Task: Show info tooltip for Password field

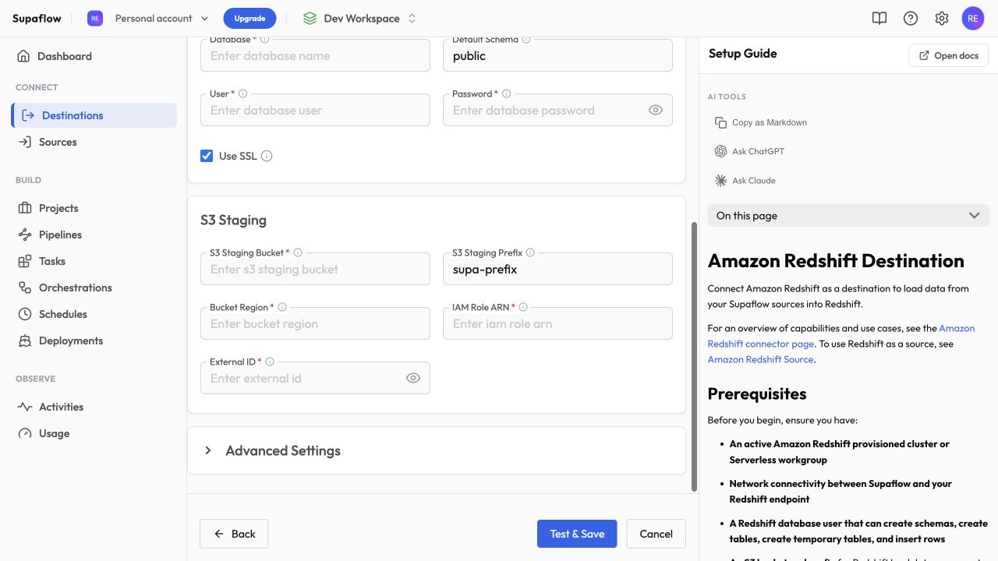Action: (x=506, y=93)
